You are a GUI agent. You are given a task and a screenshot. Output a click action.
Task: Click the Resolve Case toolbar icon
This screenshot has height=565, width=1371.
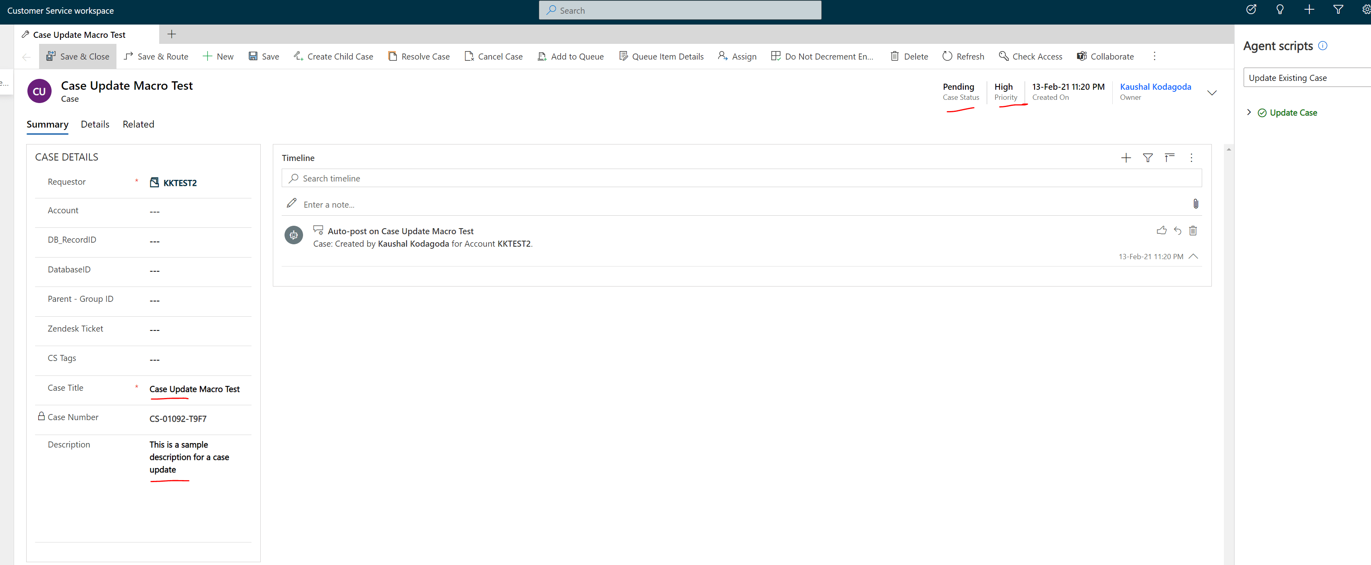[x=392, y=56]
